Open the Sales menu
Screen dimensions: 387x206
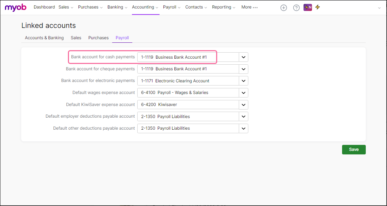[66, 7]
